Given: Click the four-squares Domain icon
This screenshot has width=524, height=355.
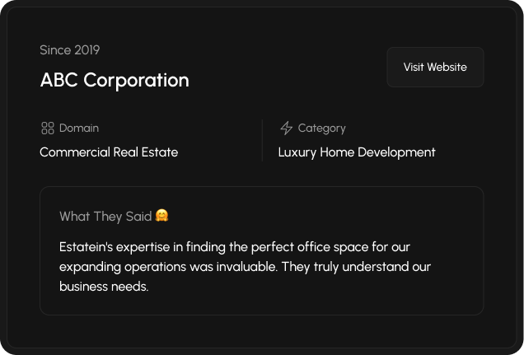Looking at the screenshot, I should pos(47,128).
